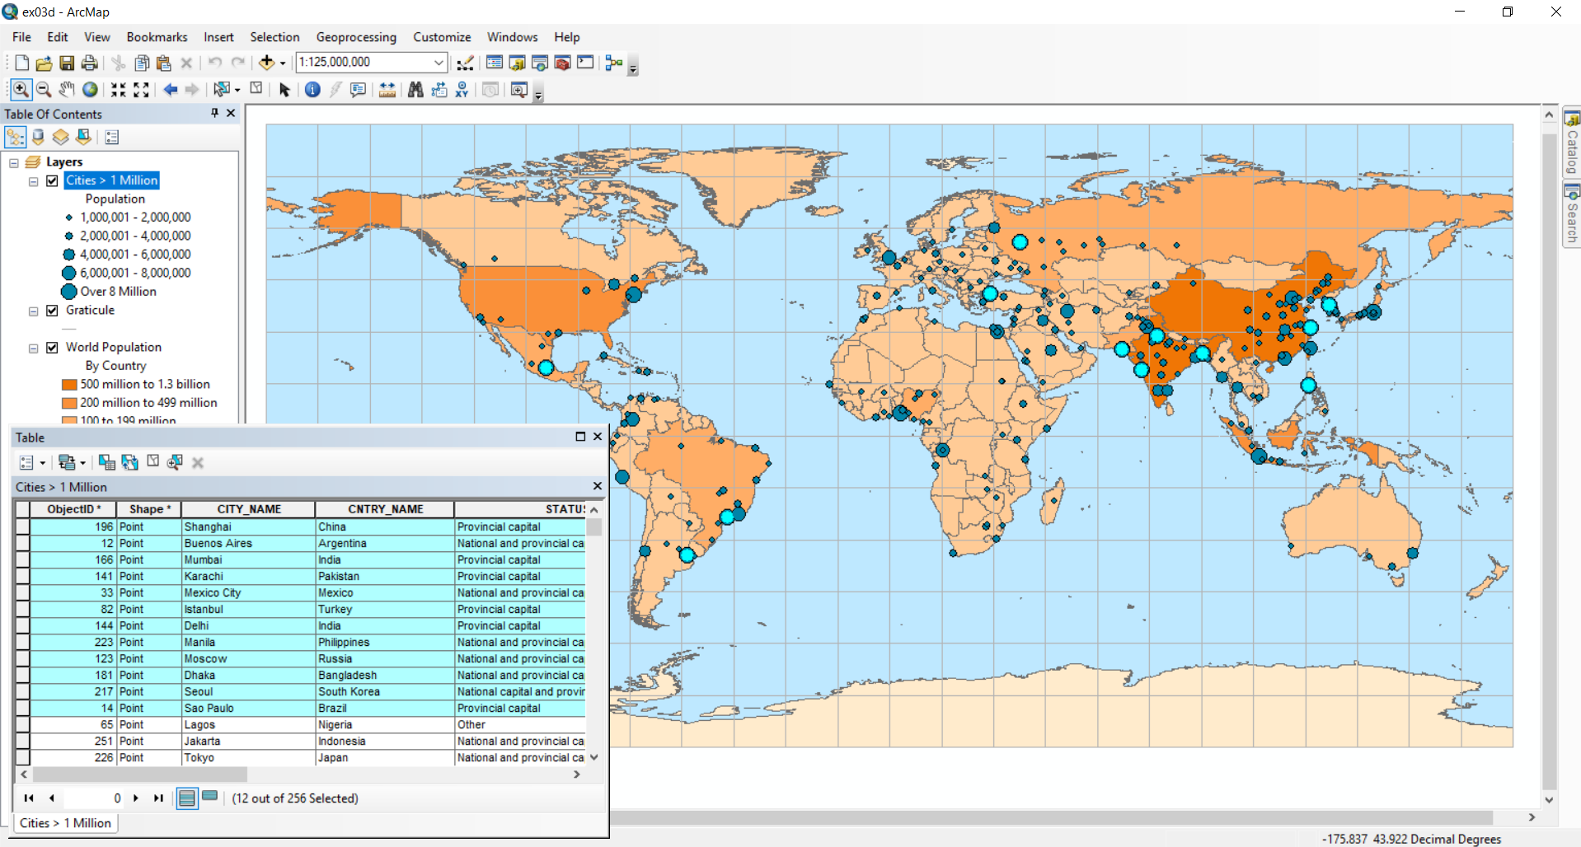Select the Tokyo row selector box
The image size is (1581, 847).
click(22, 757)
